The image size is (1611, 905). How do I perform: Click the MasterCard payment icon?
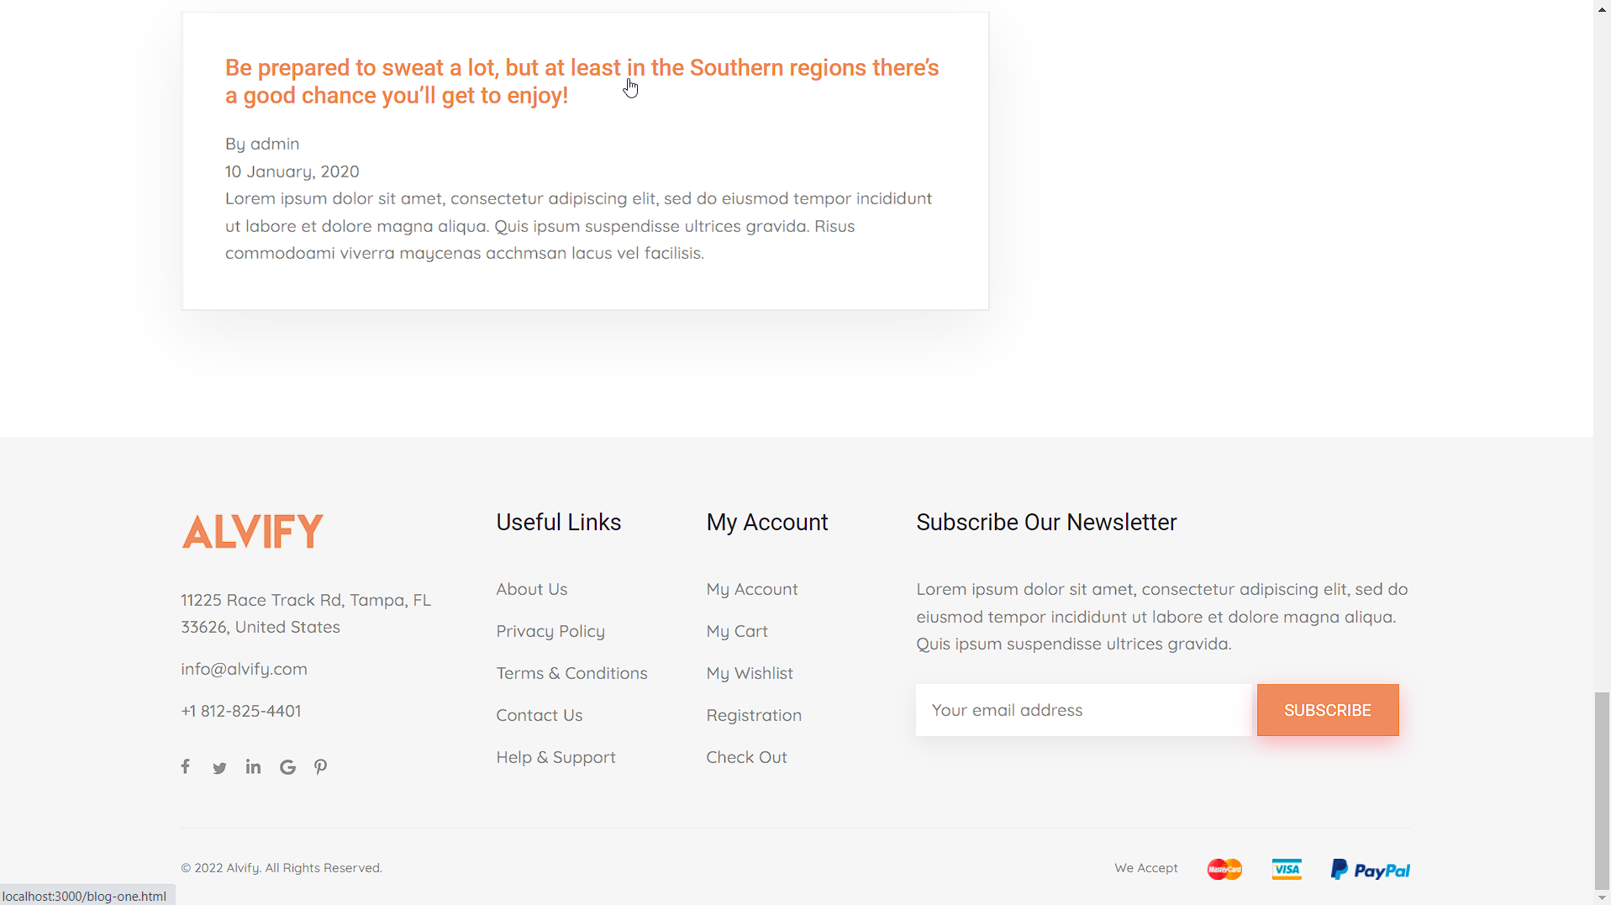[1224, 869]
